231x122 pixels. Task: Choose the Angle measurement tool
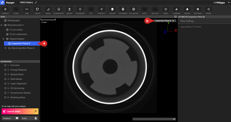pos(48,11)
